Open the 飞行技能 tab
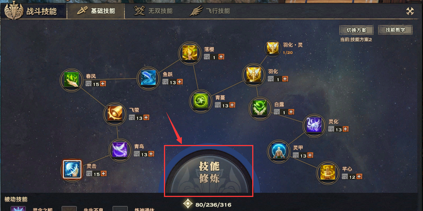Viewport: 423px width, 211px height. [x=210, y=11]
